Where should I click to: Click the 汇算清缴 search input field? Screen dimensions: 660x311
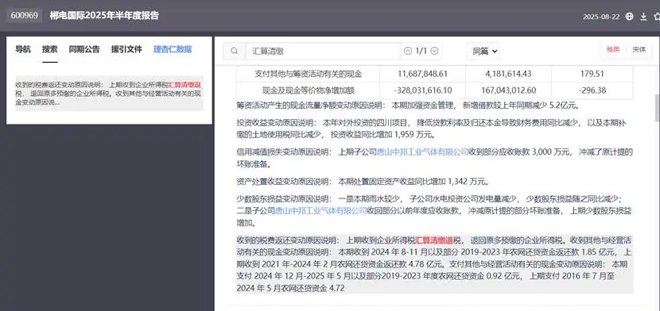323,52
